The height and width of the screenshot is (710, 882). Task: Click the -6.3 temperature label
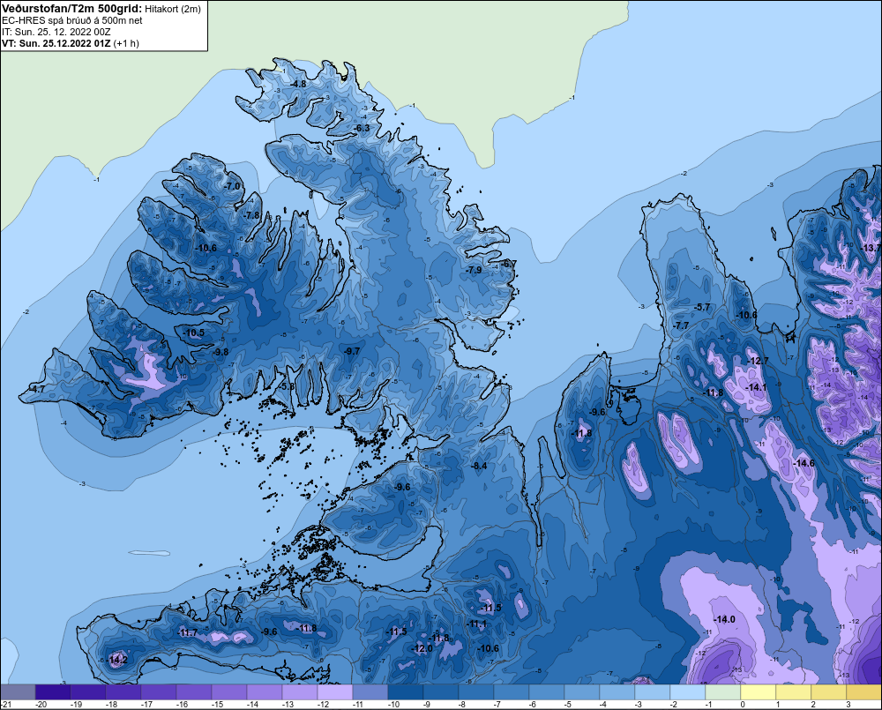[362, 128]
